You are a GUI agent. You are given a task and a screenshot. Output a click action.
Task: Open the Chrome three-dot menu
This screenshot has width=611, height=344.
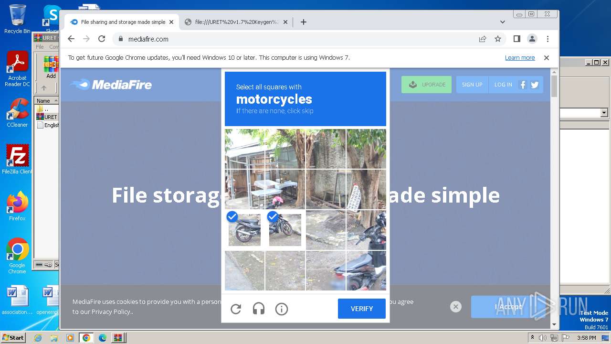point(548,39)
